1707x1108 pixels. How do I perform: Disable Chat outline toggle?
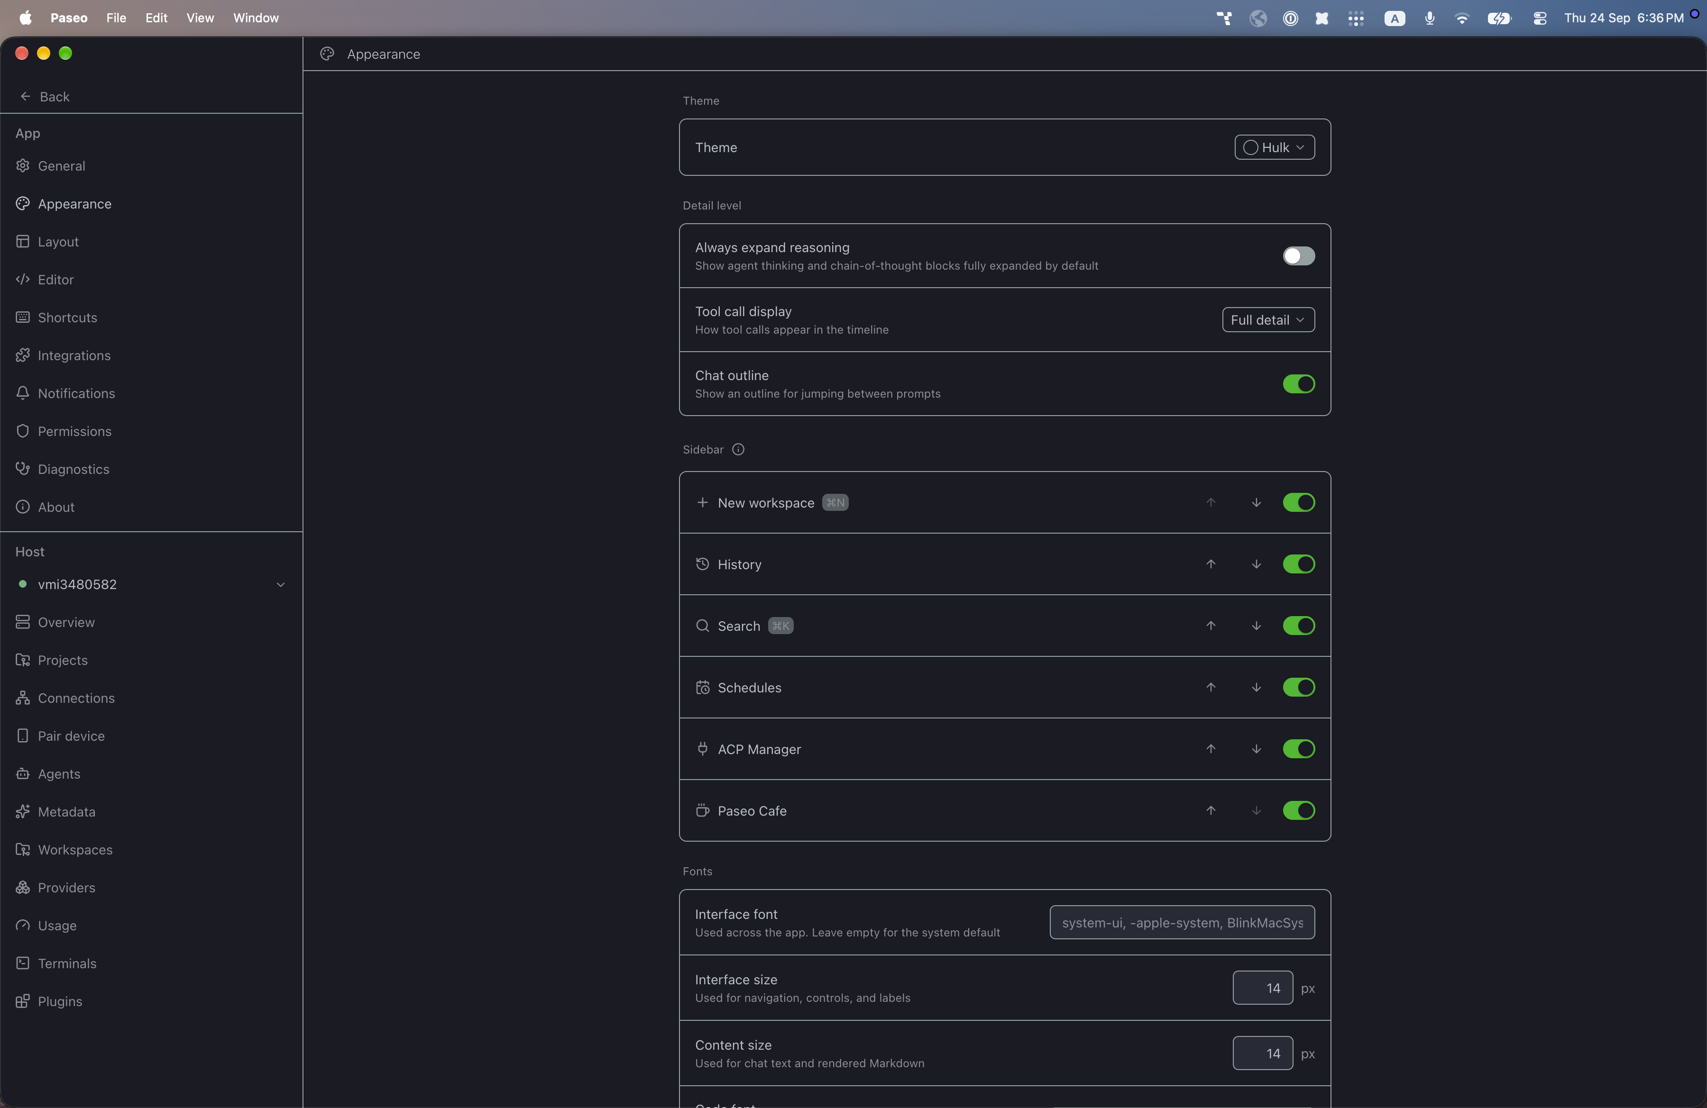click(1299, 384)
